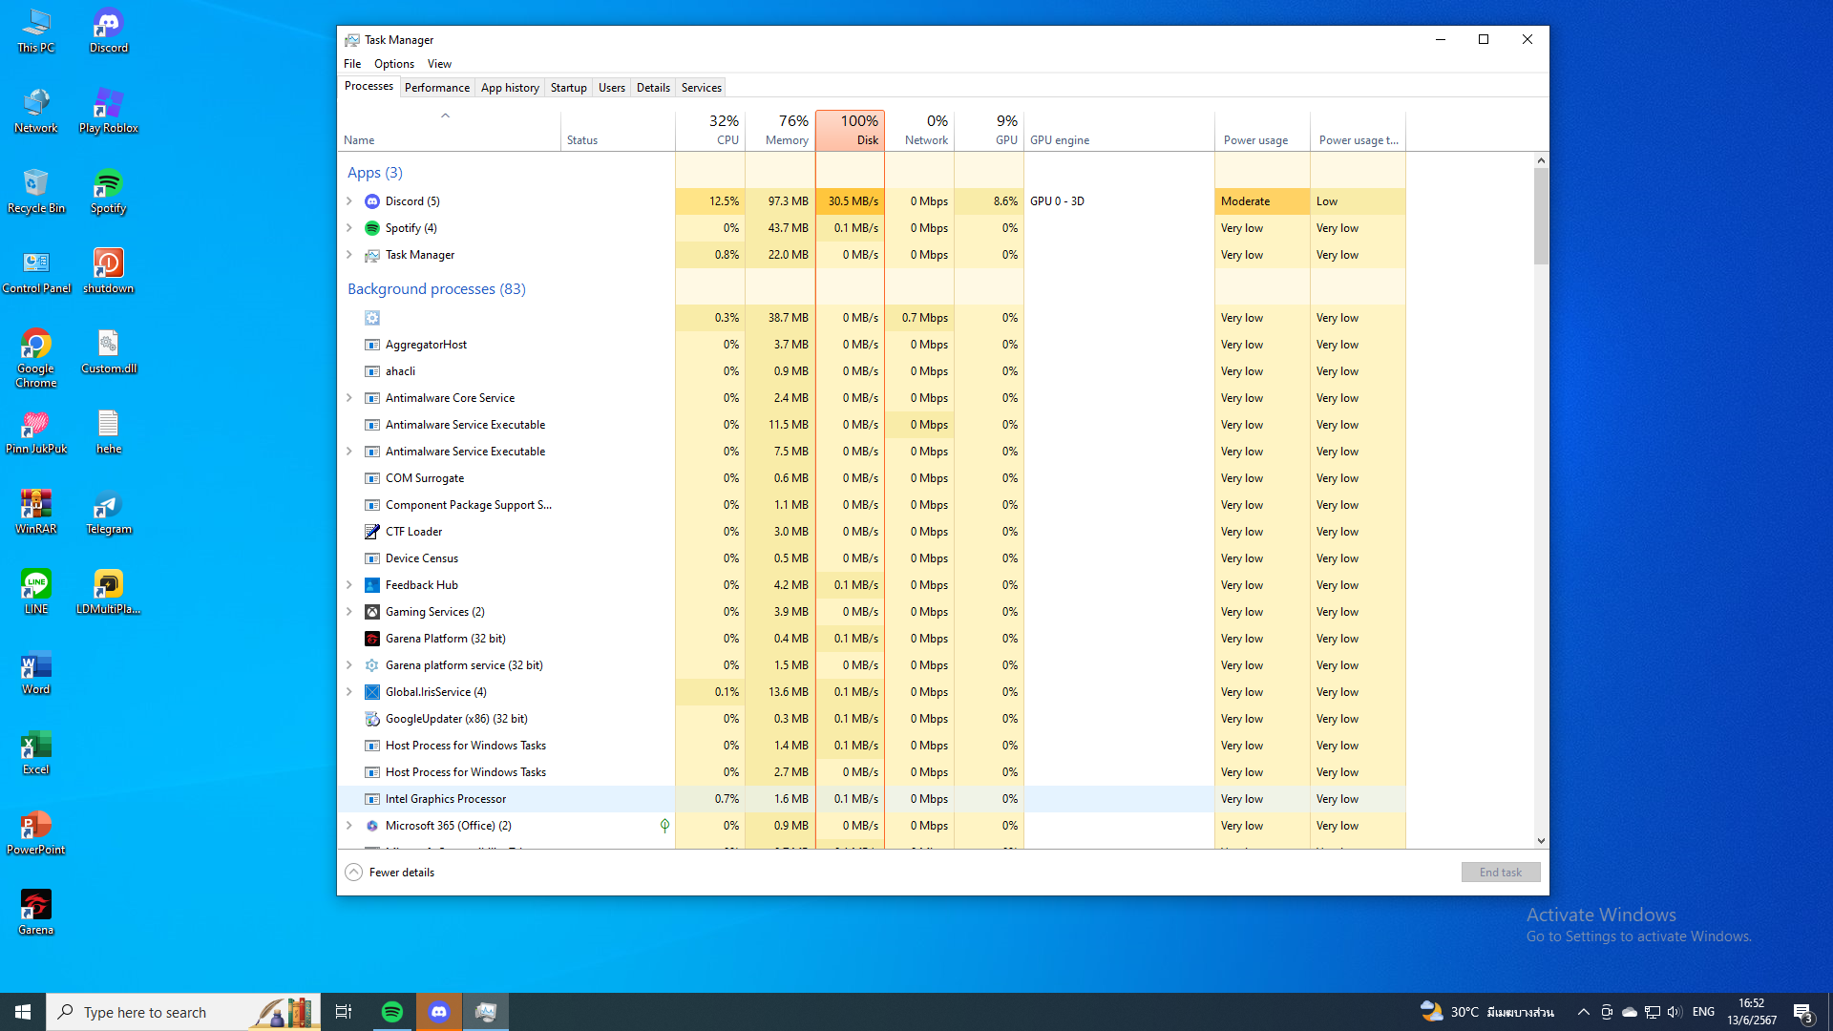
Task: Click the Gaming Services Xbox icon
Action: pyautogui.click(x=372, y=612)
